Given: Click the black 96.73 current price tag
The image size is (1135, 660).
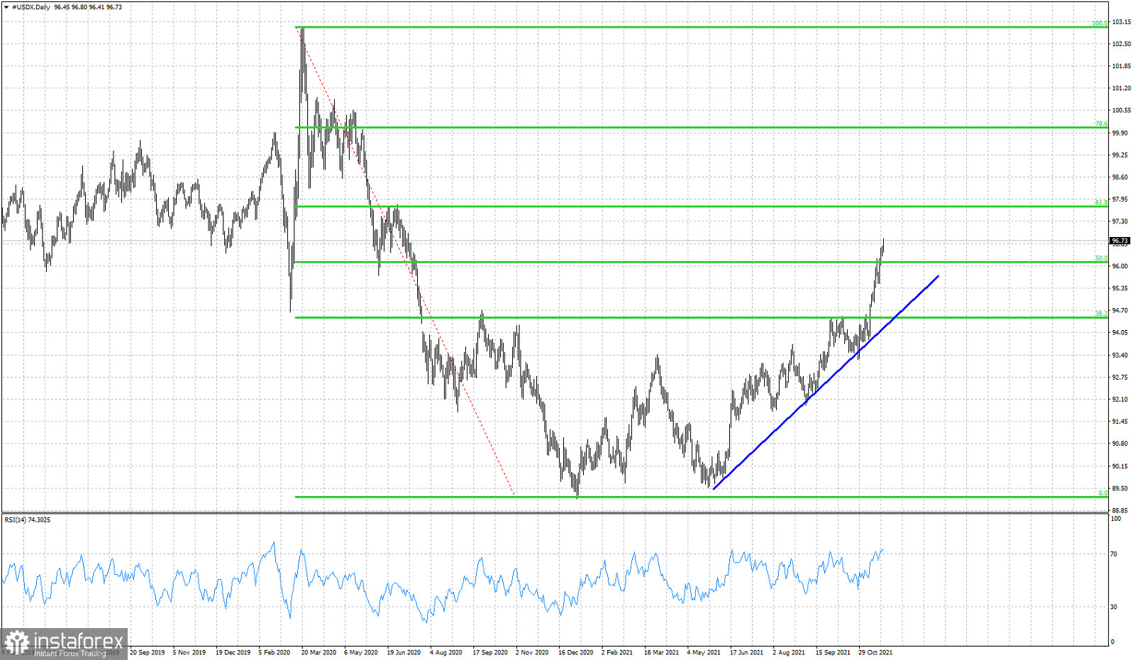Looking at the screenshot, I should (x=1120, y=241).
